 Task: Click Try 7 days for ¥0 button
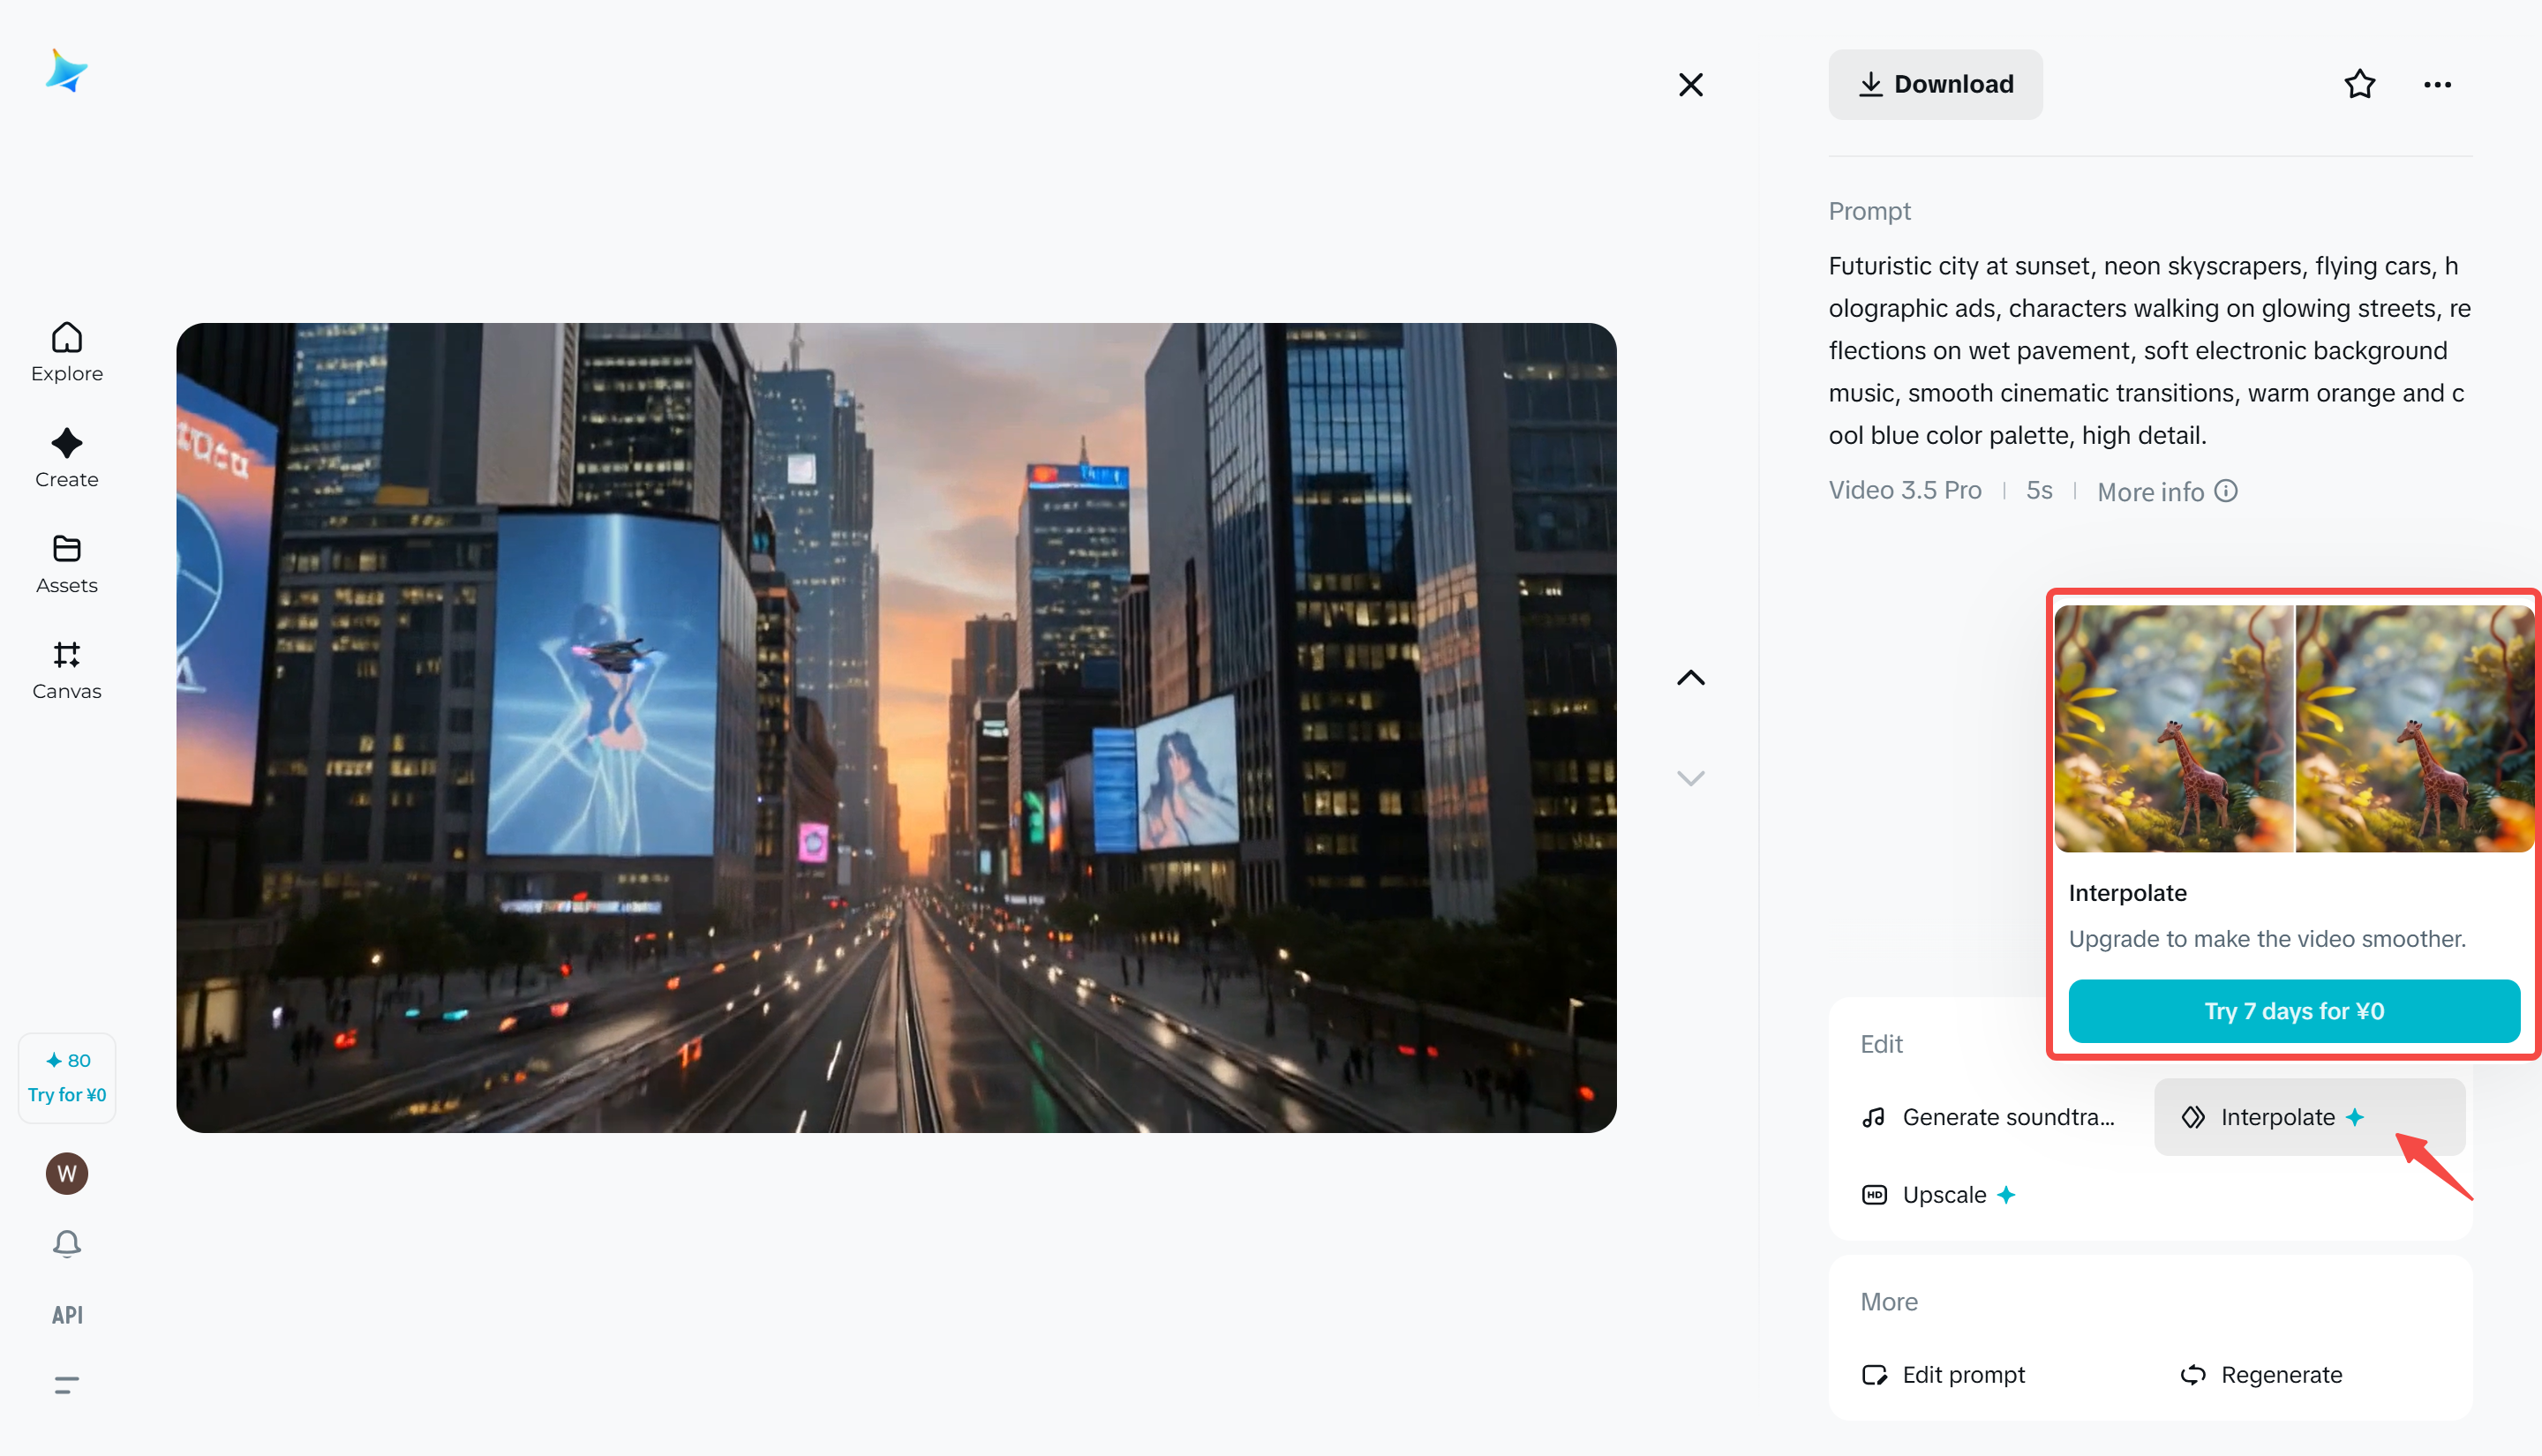(2293, 1010)
